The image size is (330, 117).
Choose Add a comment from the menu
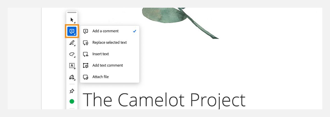tap(105, 31)
